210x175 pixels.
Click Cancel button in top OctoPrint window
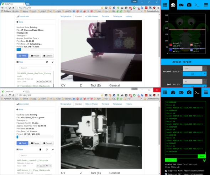(48, 56)
